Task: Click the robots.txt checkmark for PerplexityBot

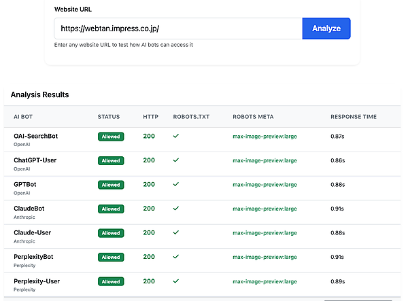Action: pos(176,257)
